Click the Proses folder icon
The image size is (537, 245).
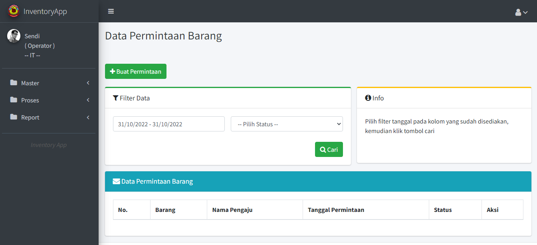(14, 100)
